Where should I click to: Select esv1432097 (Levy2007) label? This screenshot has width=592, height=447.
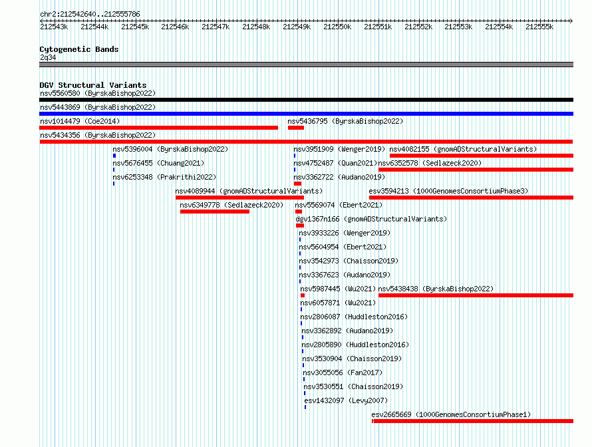[x=346, y=400]
